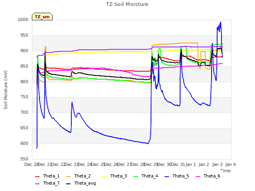Click the Theta_4 green legend swatch

point(135,177)
